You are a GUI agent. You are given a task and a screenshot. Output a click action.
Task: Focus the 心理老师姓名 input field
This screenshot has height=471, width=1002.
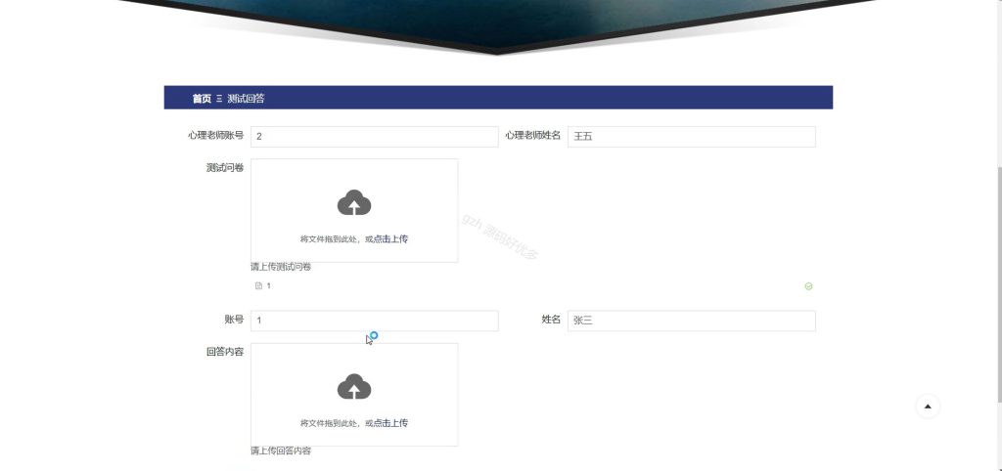click(x=692, y=137)
